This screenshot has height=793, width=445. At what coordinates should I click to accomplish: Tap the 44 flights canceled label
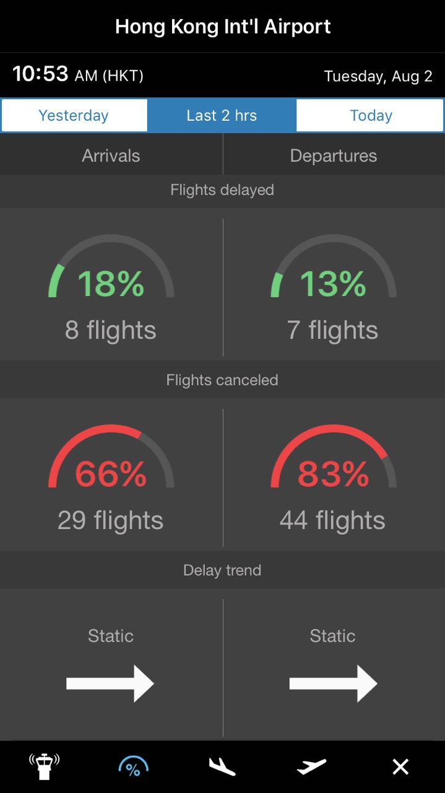tap(332, 520)
